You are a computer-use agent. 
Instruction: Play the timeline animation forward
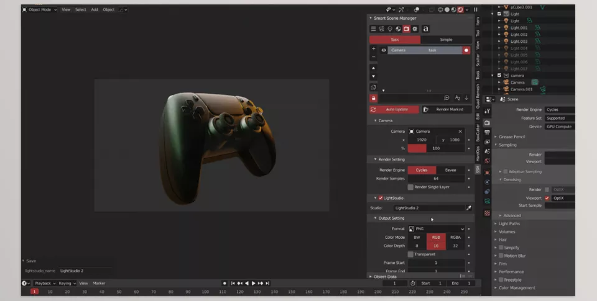point(254,283)
